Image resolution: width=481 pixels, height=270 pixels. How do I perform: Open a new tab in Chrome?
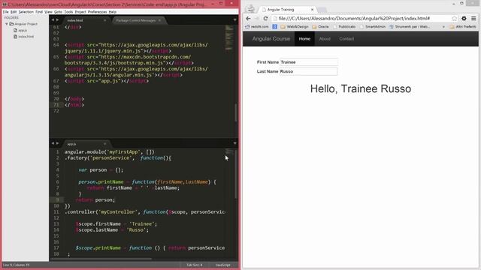[x=322, y=10]
